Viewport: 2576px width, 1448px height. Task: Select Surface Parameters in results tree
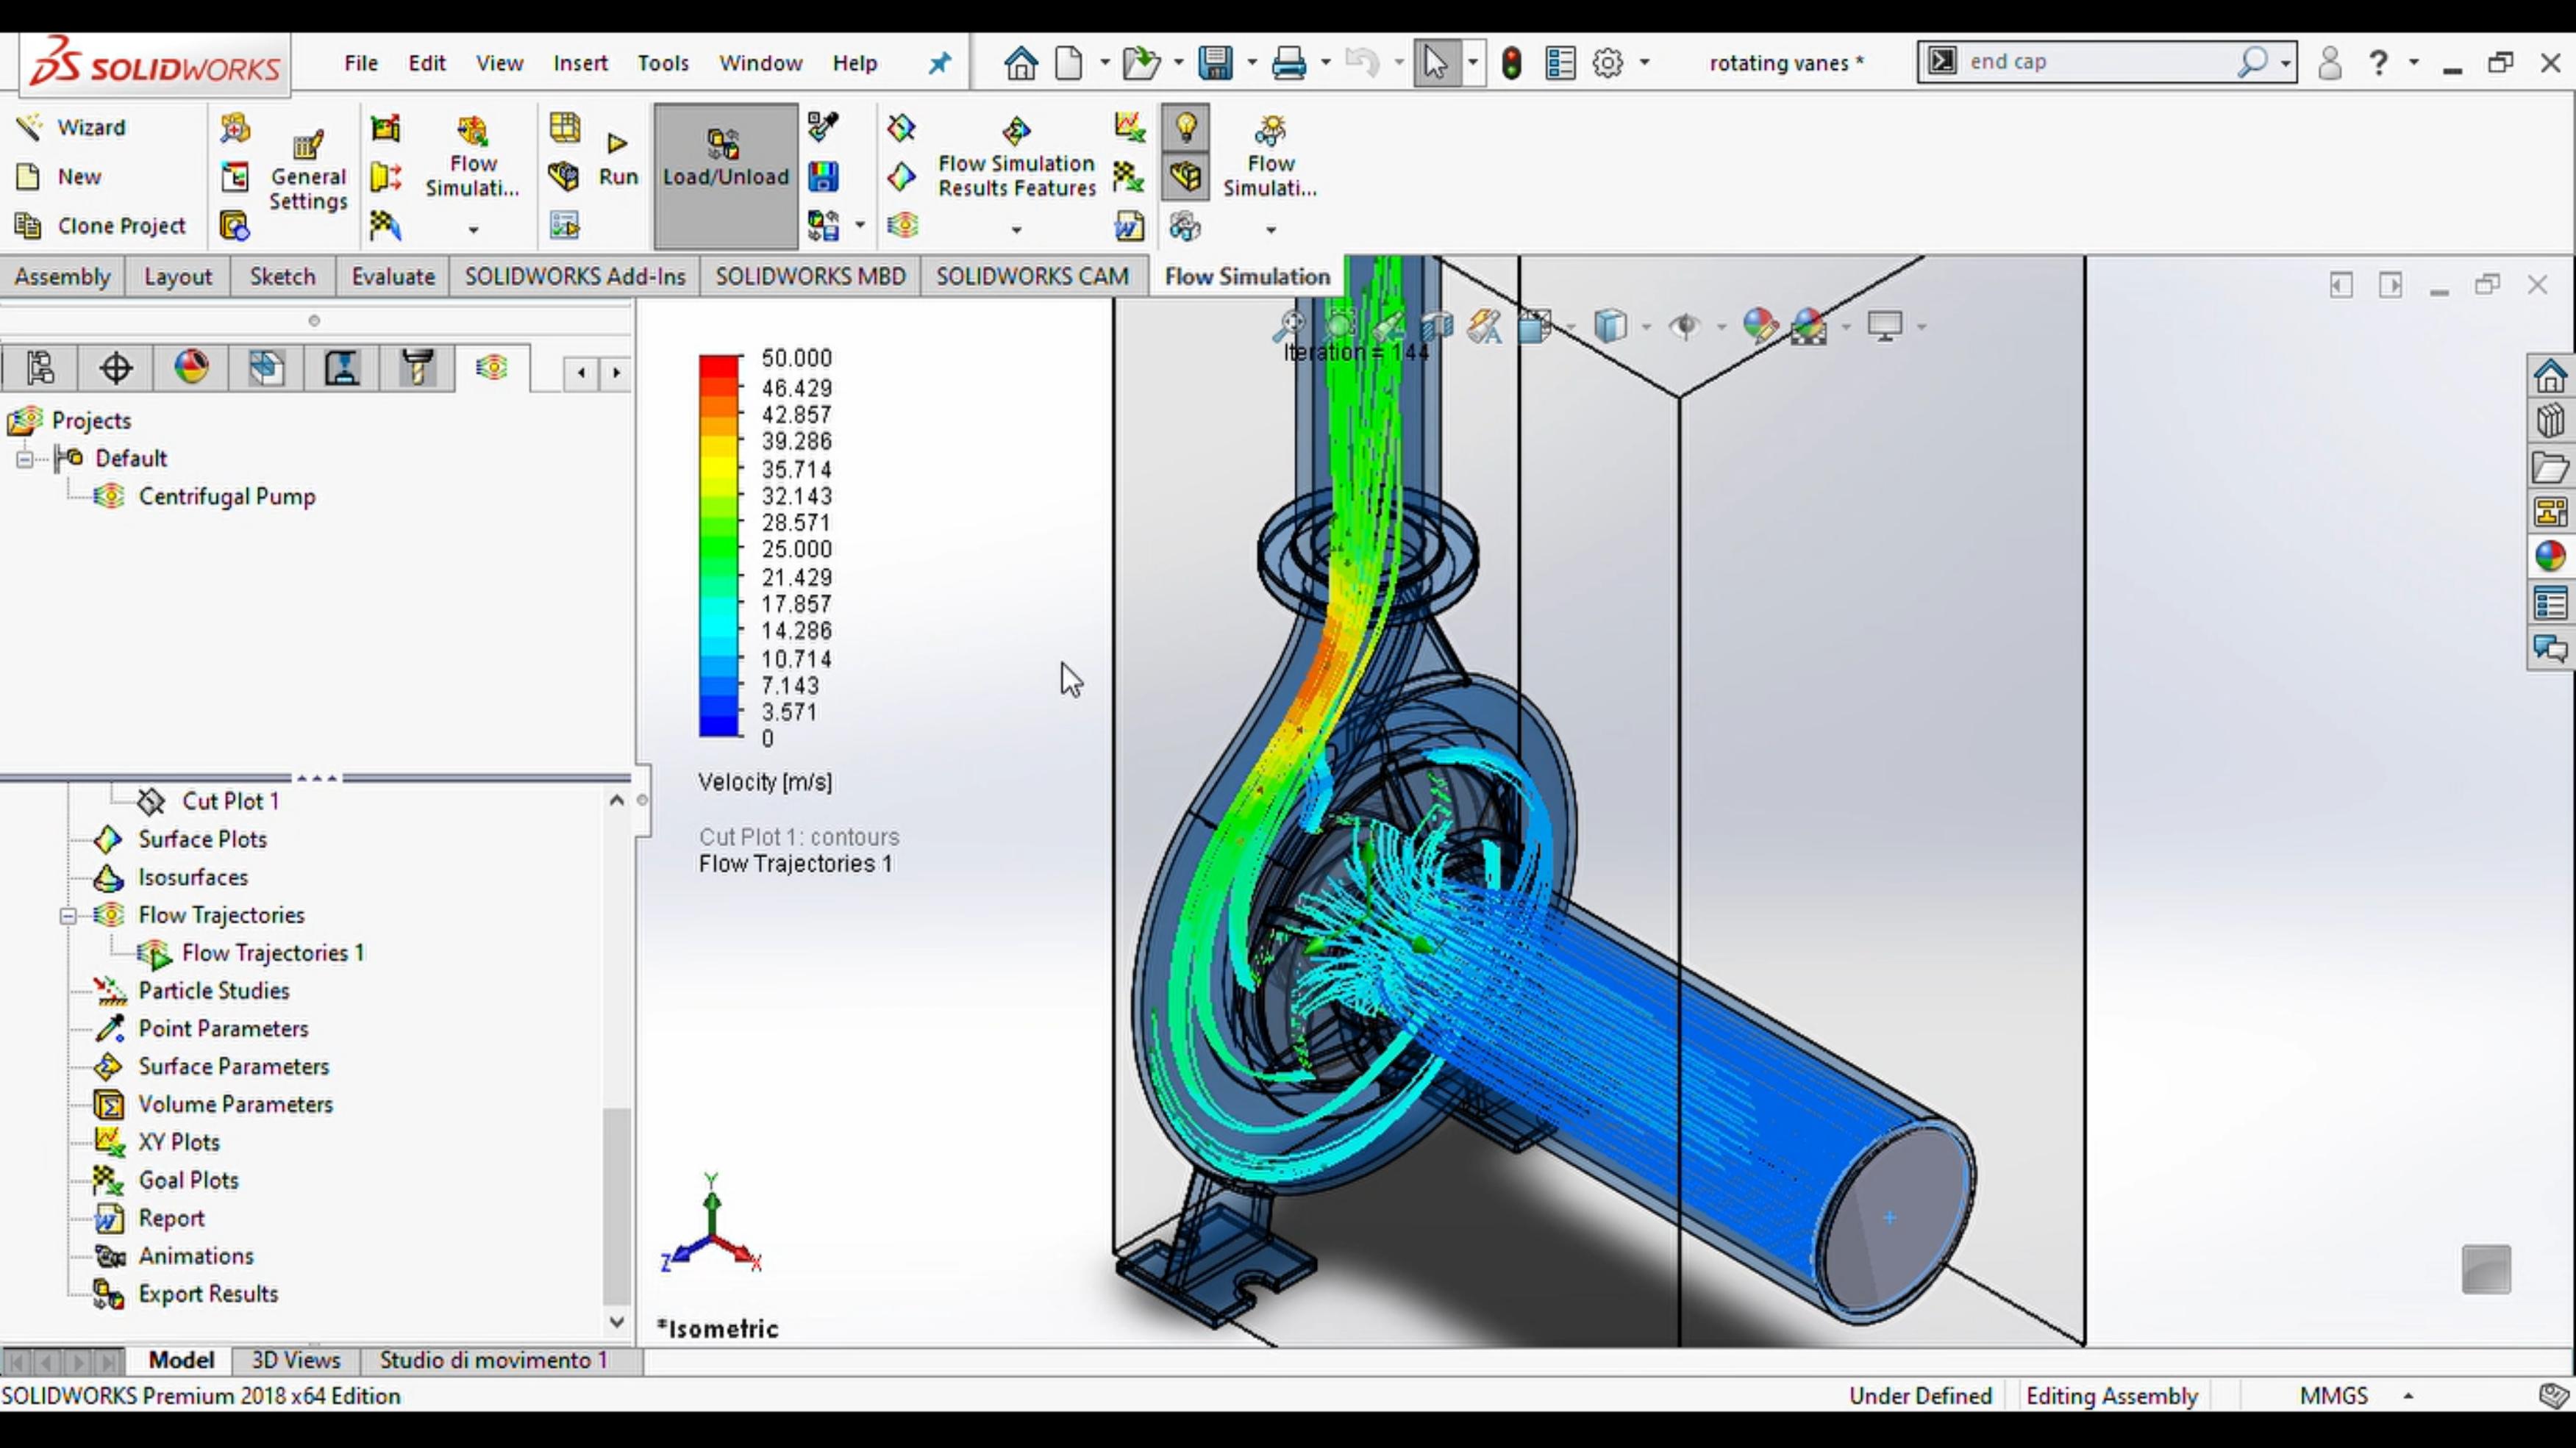233,1067
